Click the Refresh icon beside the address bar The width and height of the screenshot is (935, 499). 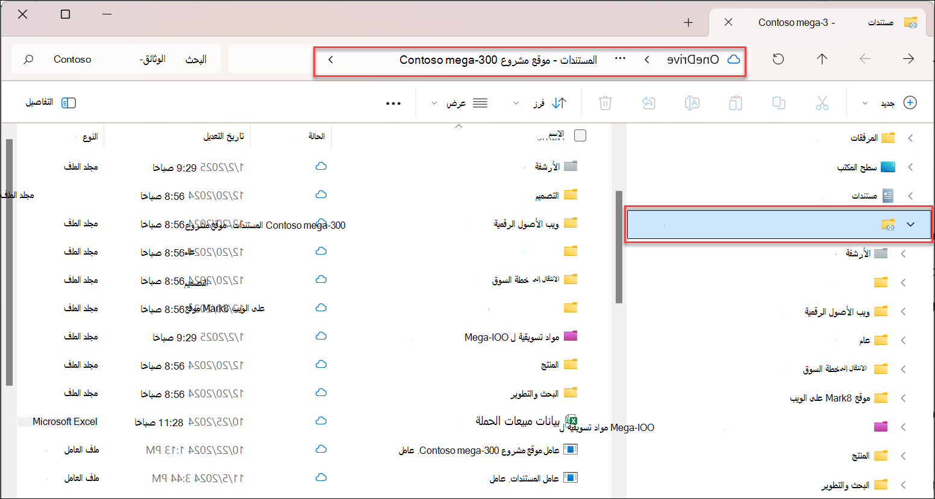tap(778, 59)
